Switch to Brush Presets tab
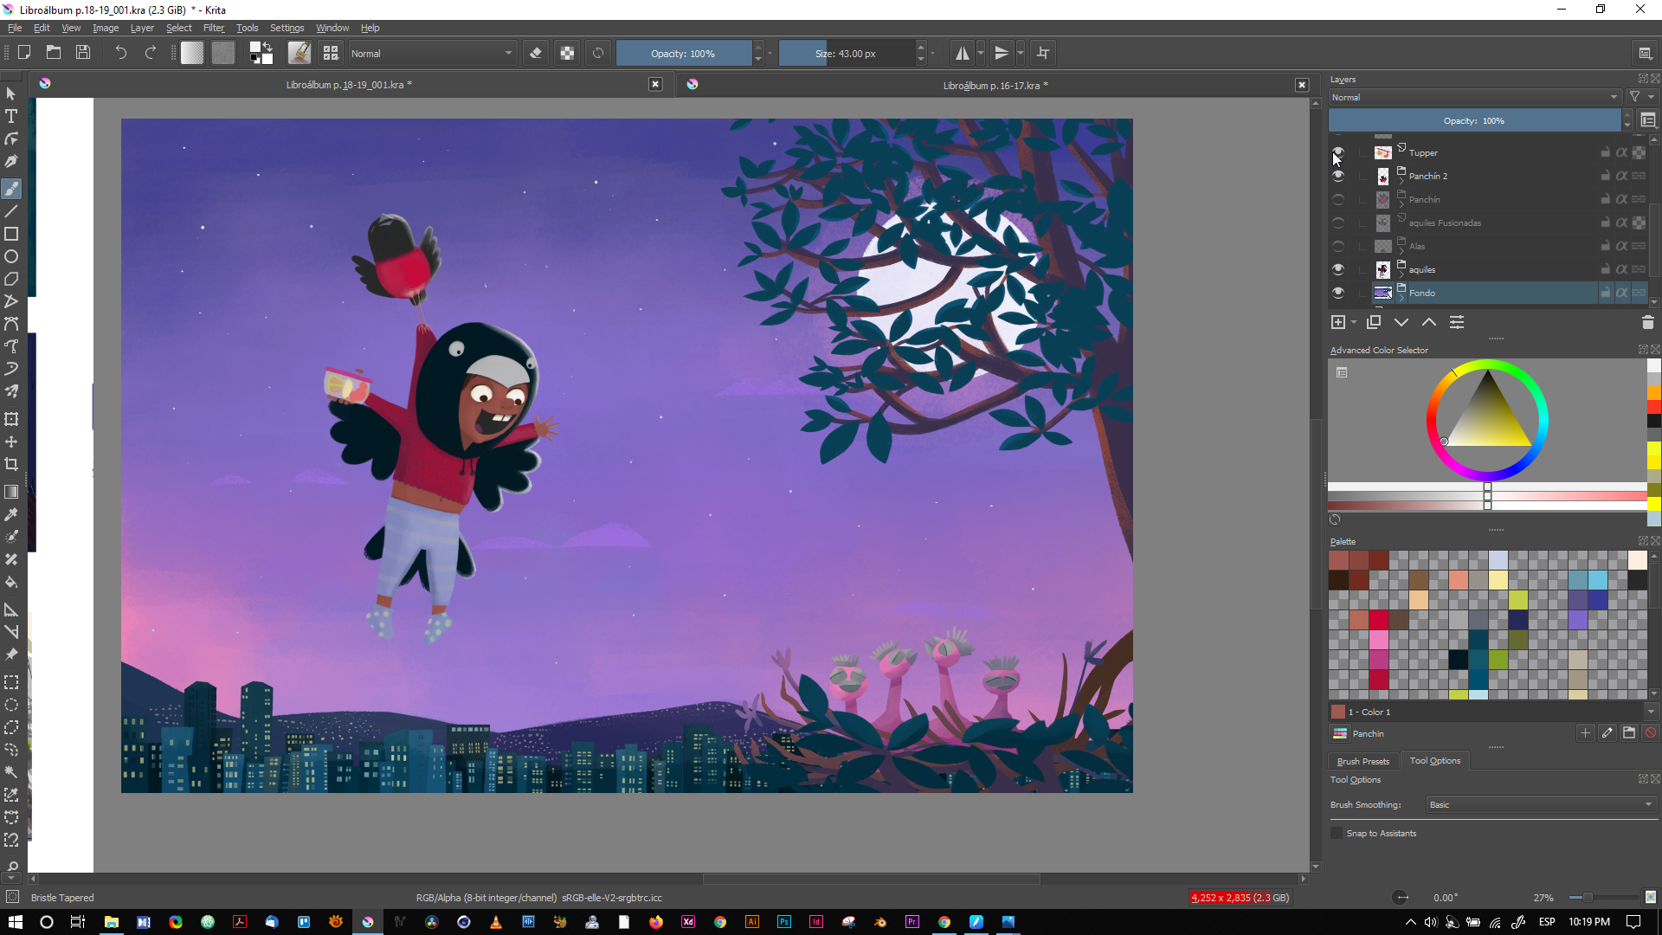 [x=1362, y=761]
